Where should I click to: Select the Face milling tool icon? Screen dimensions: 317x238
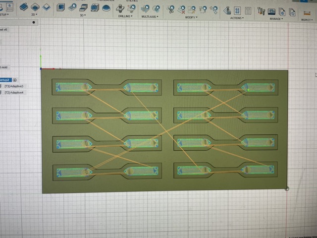coord(46,7)
